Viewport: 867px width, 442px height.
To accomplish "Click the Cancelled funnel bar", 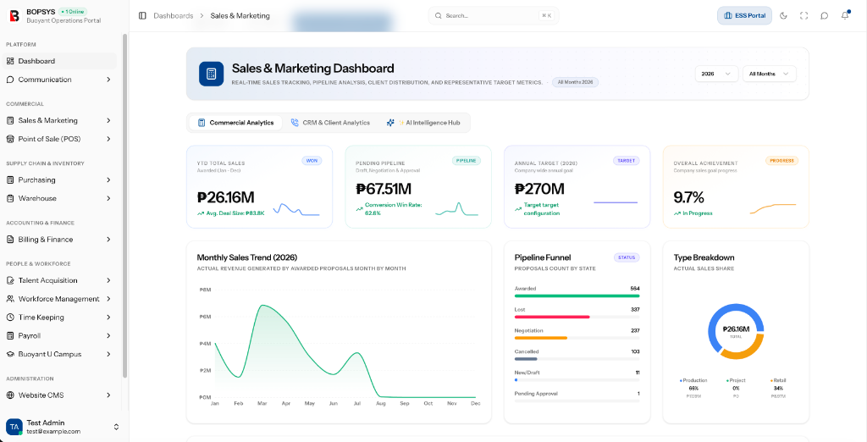I will [x=526, y=359].
